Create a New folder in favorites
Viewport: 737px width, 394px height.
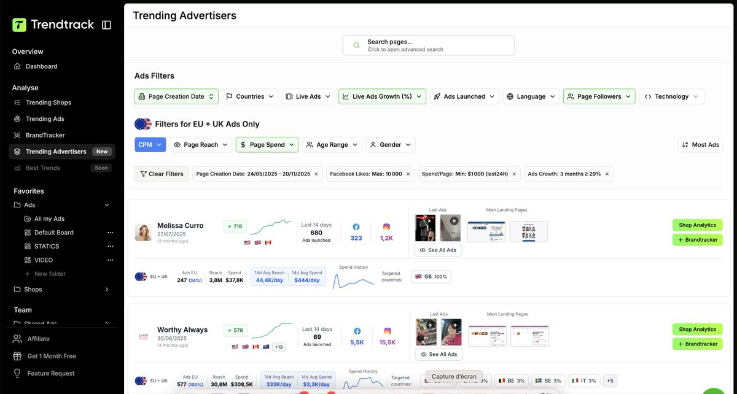[45, 274]
